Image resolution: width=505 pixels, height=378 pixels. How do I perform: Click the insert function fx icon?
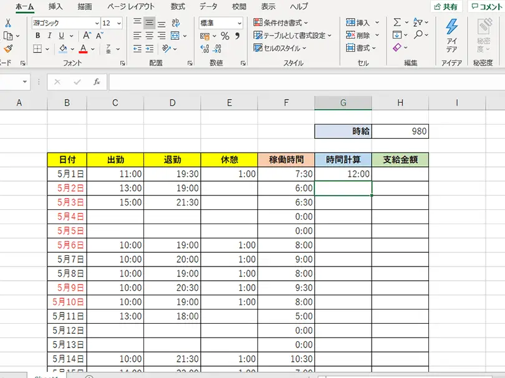[x=97, y=82]
